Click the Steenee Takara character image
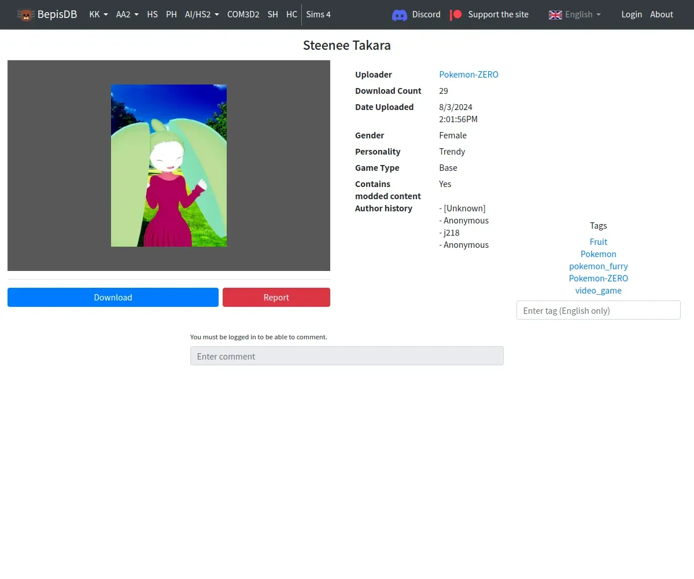Screen dimensions: 694x579 click(169, 166)
